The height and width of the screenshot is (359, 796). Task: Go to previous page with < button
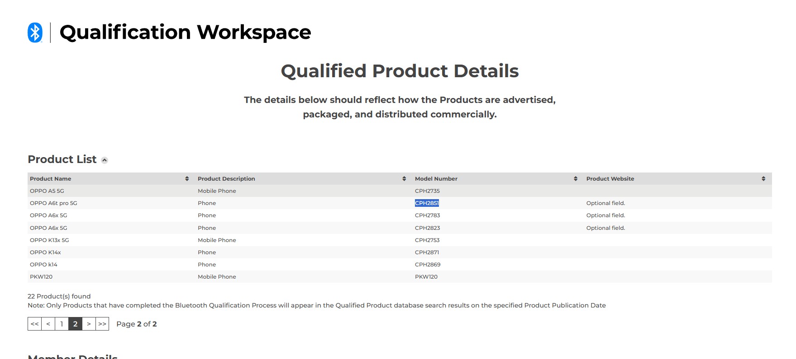[48, 324]
